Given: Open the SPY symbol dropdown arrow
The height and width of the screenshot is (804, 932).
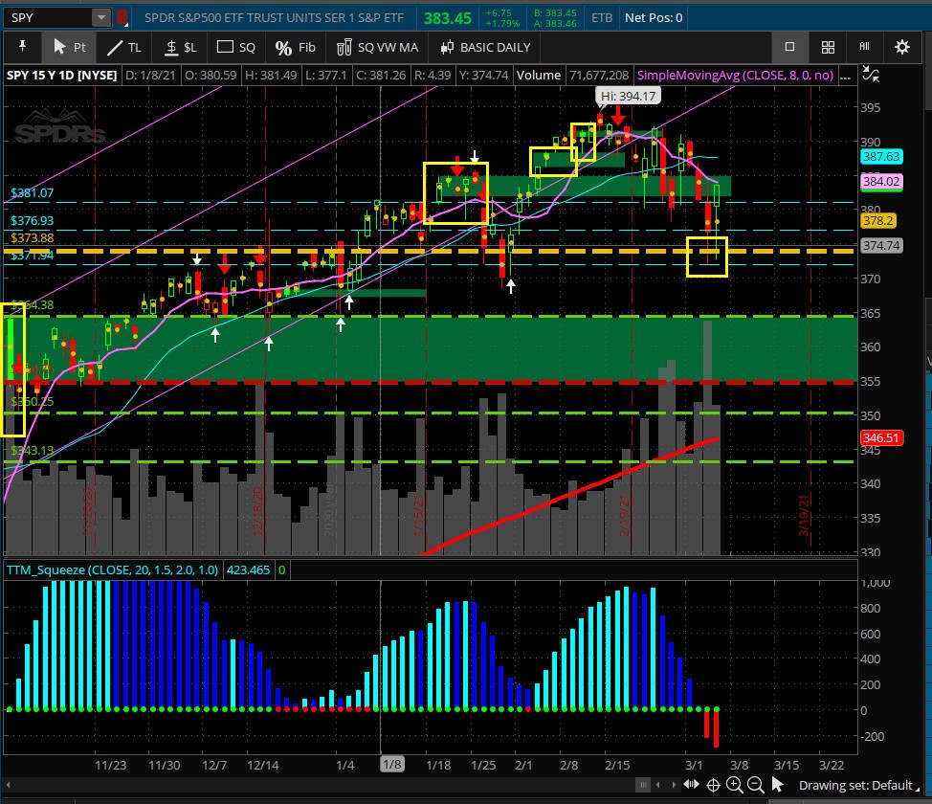Looking at the screenshot, I should (x=101, y=18).
